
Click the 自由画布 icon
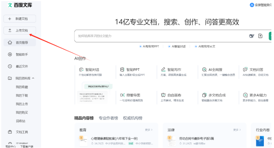(x=163, y=95)
